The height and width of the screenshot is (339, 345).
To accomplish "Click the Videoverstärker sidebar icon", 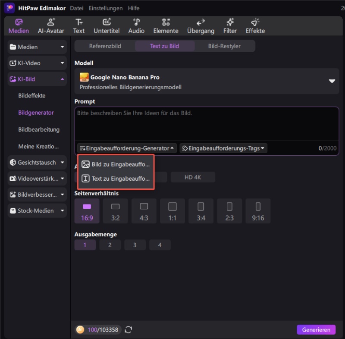I will pyautogui.click(x=13, y=179).
